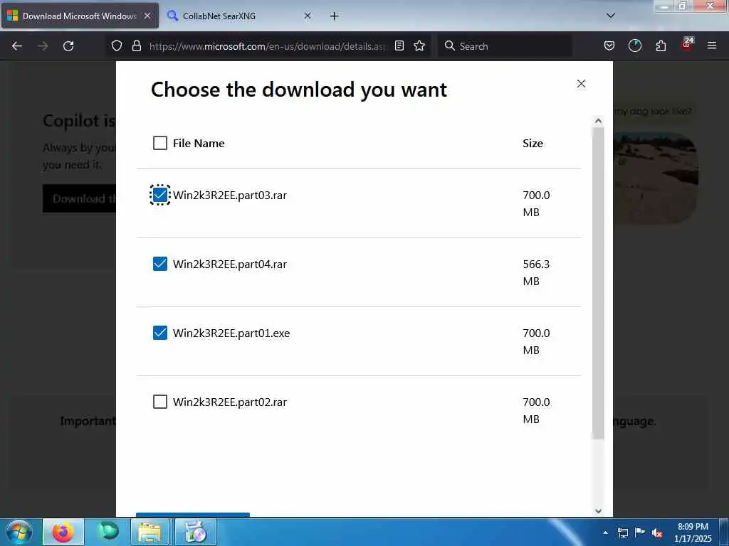The height and width of the screenshot is (546, 729).
Task: Click the network tray icon
Action: [623, 532]
